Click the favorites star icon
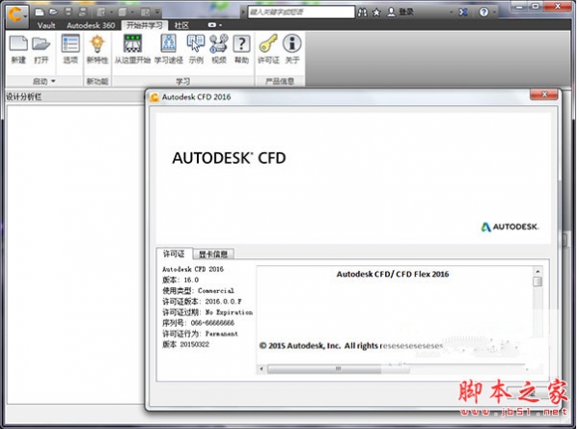The width and height of the screenshot is (579, 429). (x=376, y=13)
